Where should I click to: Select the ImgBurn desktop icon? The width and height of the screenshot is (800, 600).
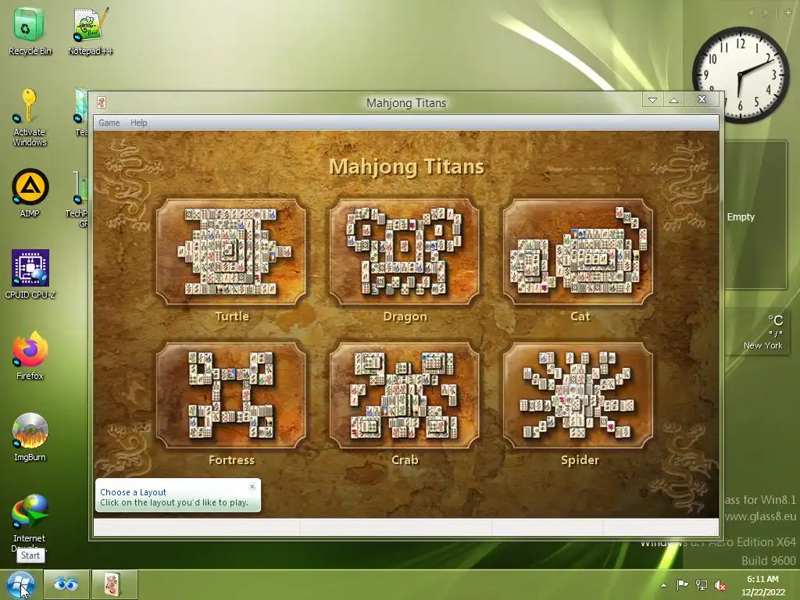pos(30,437)
